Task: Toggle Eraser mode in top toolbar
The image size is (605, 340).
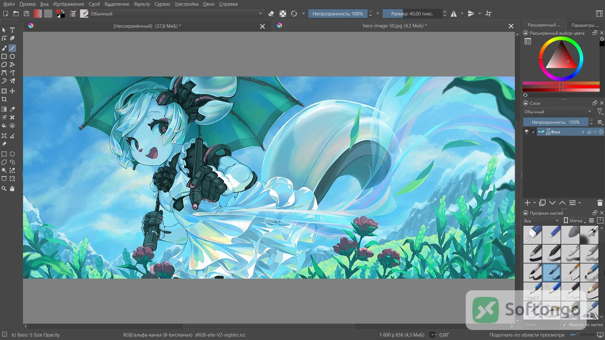Action: [x=271, y=14]
